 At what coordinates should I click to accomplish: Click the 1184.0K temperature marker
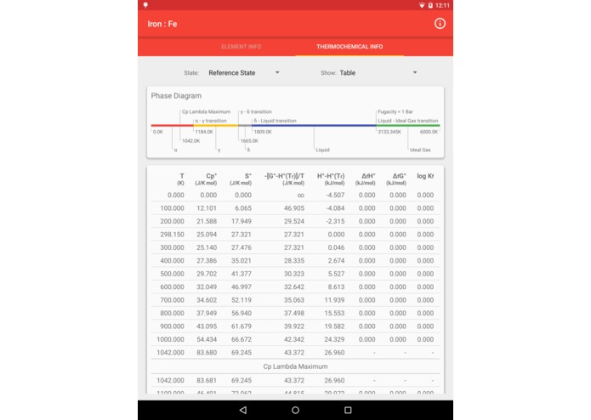204,132
